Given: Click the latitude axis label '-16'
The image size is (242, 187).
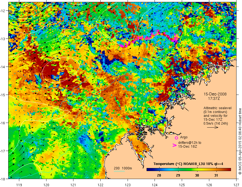Looking at the screenshot, I should point(3,123).
